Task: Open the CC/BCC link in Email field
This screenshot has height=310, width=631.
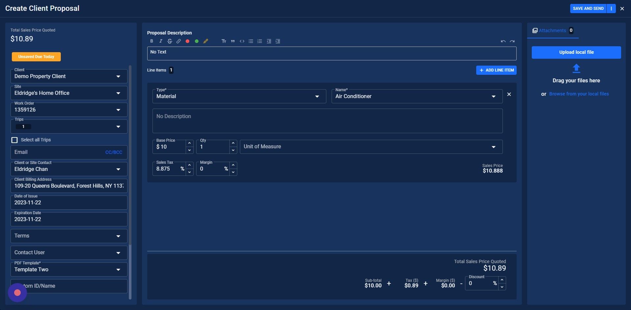Action: click(x=114, y=153)
